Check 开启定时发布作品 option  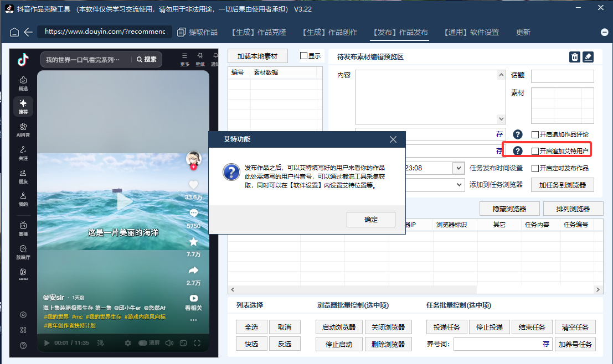pos(535,168)
